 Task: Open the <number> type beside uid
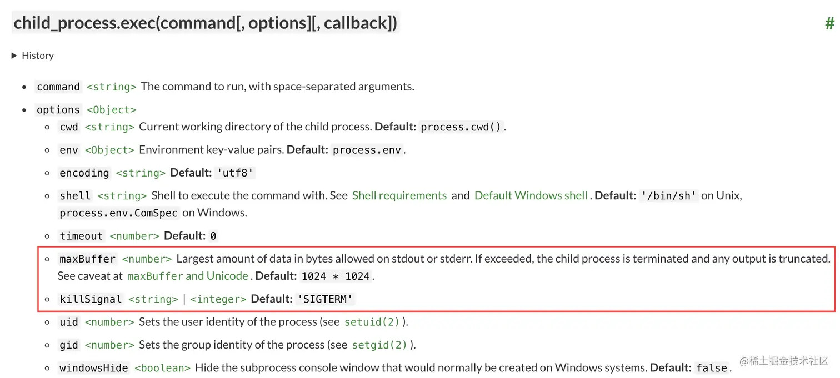109,322
